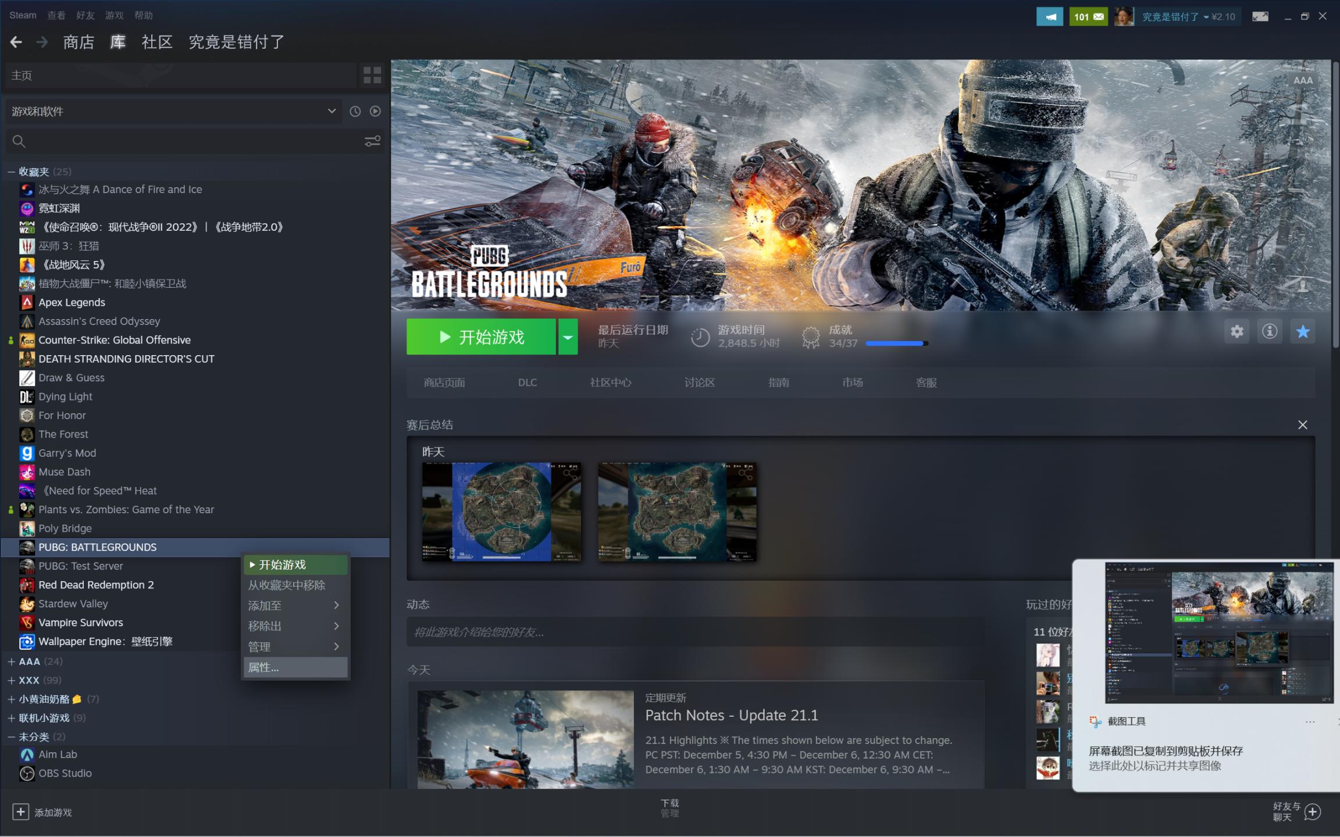Choose 从收藏夹中移除 in context menu
This screenshot has width=1340, height=837.
click(x=295, y=585)
